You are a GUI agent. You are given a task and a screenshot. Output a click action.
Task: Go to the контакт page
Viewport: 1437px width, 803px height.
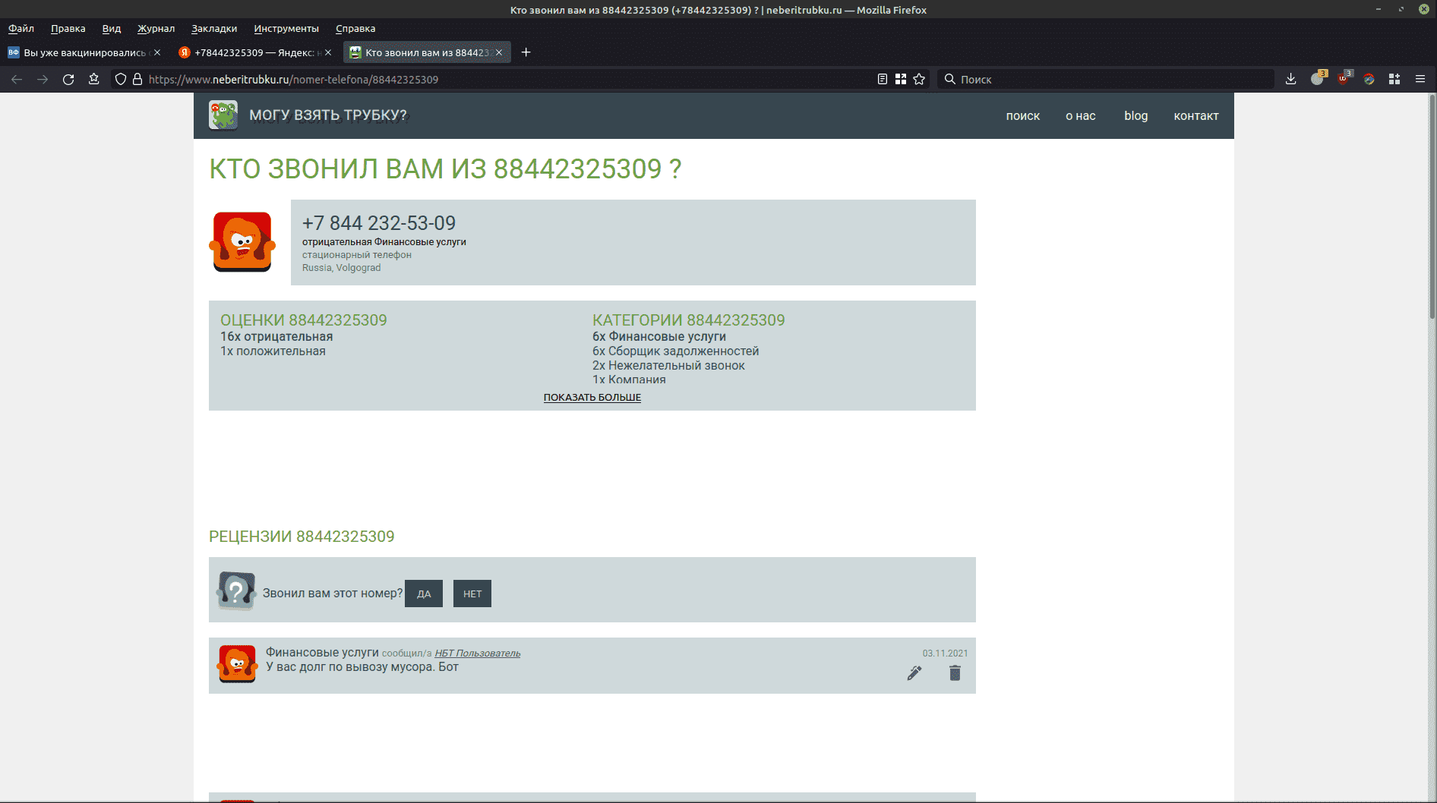point(1195,116)
